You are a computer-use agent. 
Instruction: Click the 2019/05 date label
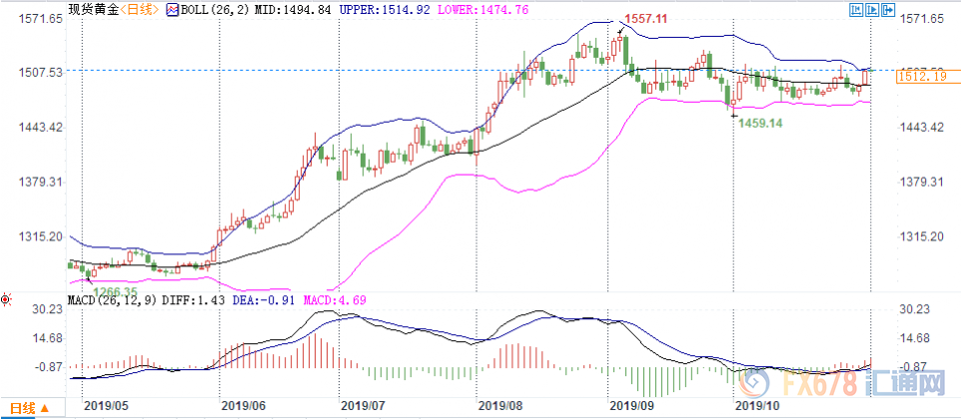(x=105, y=405)
